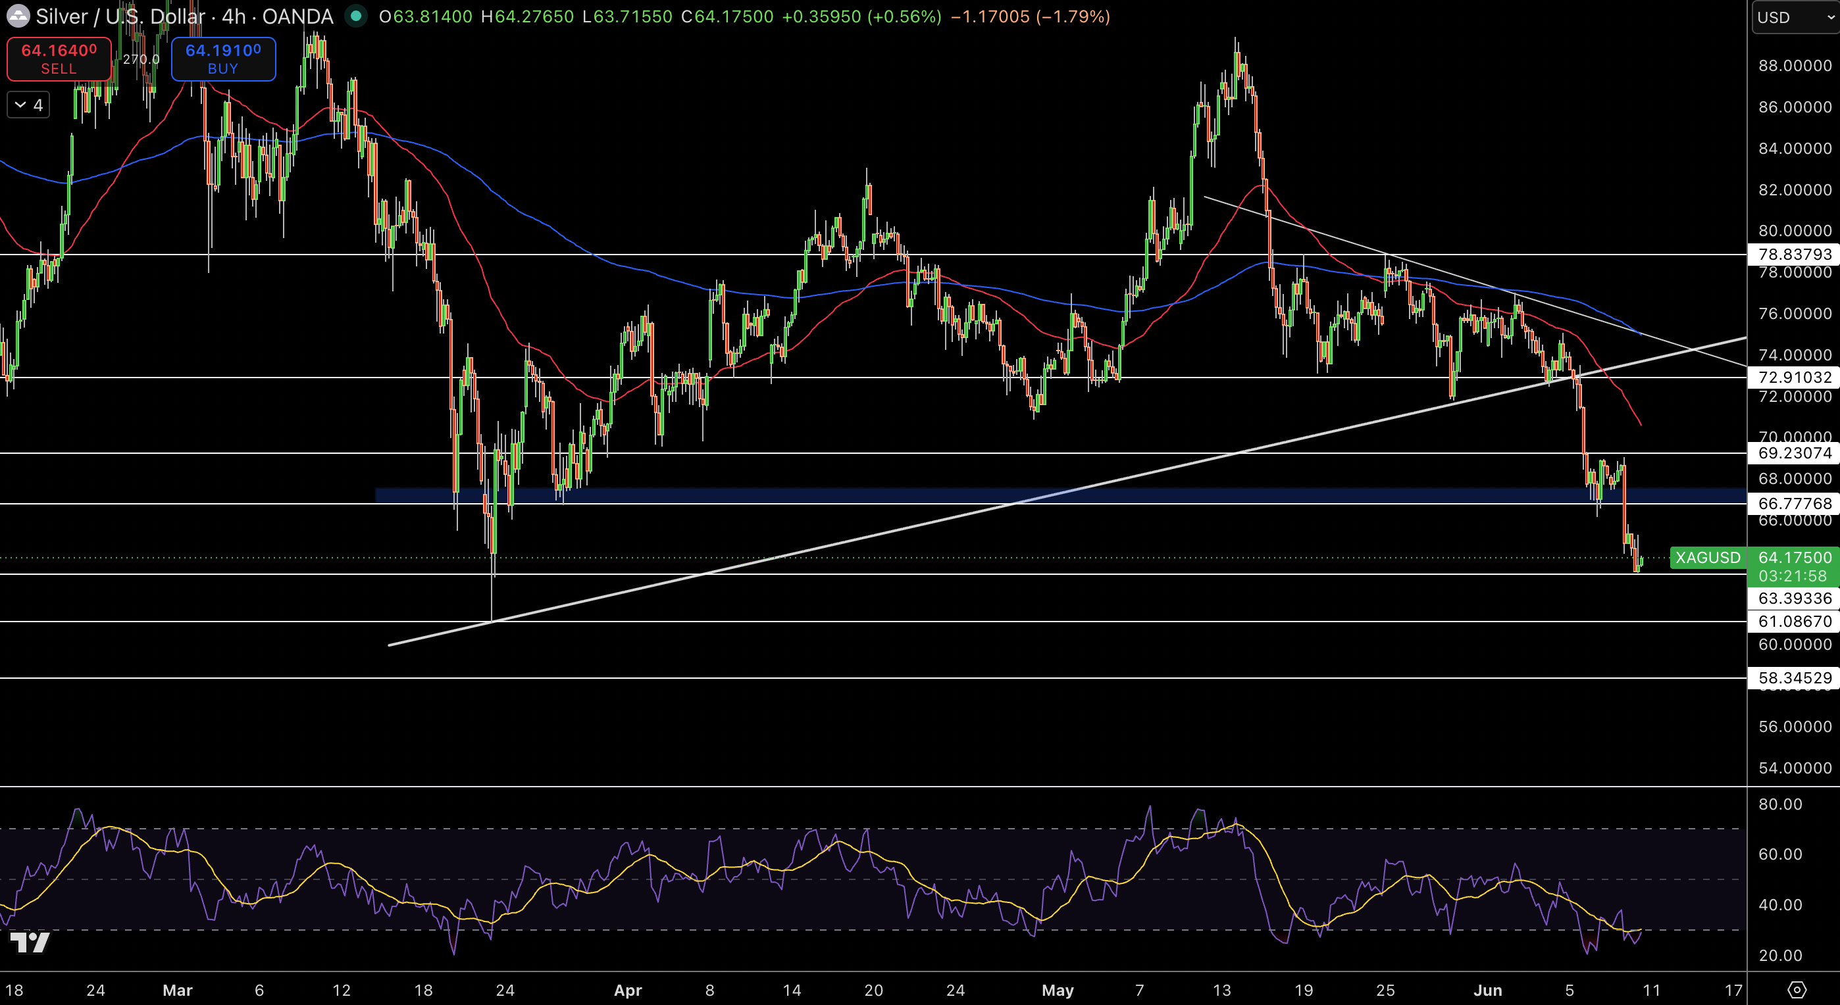Click the high price H64.27650 value
Viewport: 1840px width, 1005px height.
(527, 16)
